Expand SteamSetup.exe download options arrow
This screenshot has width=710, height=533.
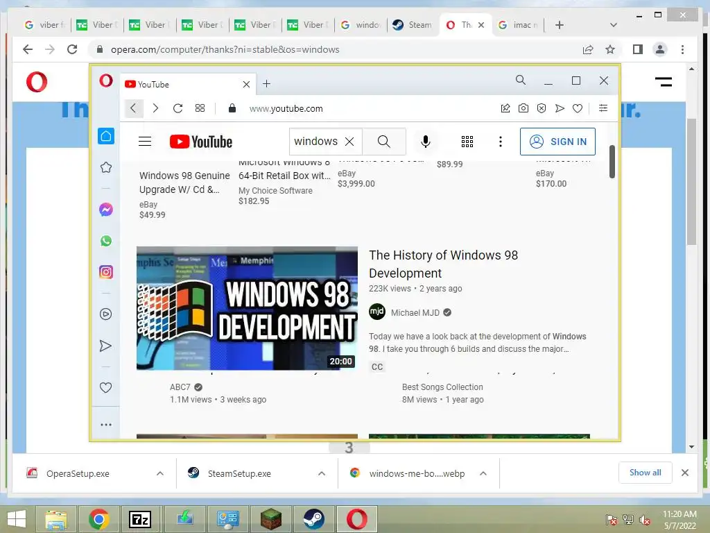pos(322,473)
